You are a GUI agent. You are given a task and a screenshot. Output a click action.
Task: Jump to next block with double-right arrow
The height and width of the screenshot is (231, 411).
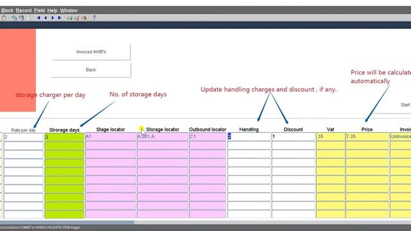pos(60,18)
